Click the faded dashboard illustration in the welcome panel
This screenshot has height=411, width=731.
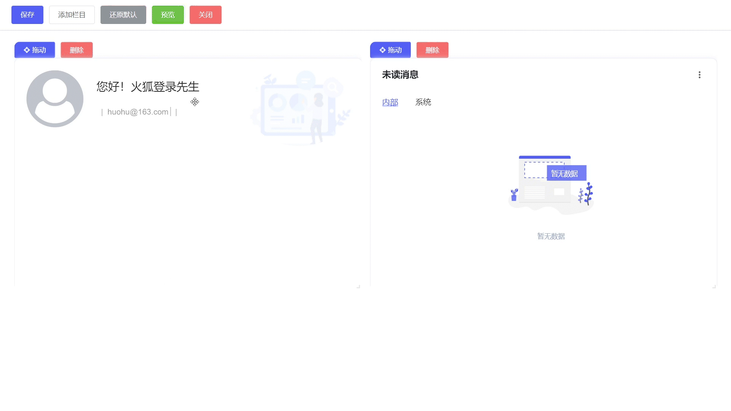click(301, 108)
